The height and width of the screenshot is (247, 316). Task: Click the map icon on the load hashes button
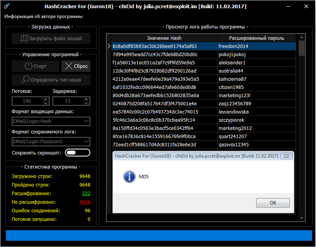pyautogui.click(x=24, y=38)
